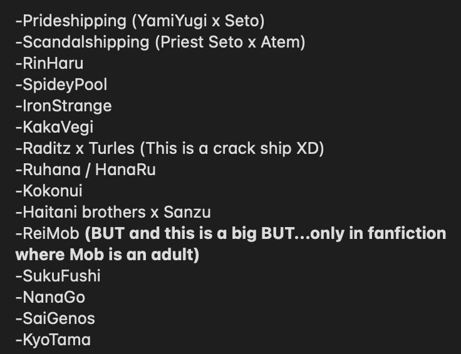Screen dimensions: 461x354
Task: Click on the SukuFushi entry
Action: 58,276
